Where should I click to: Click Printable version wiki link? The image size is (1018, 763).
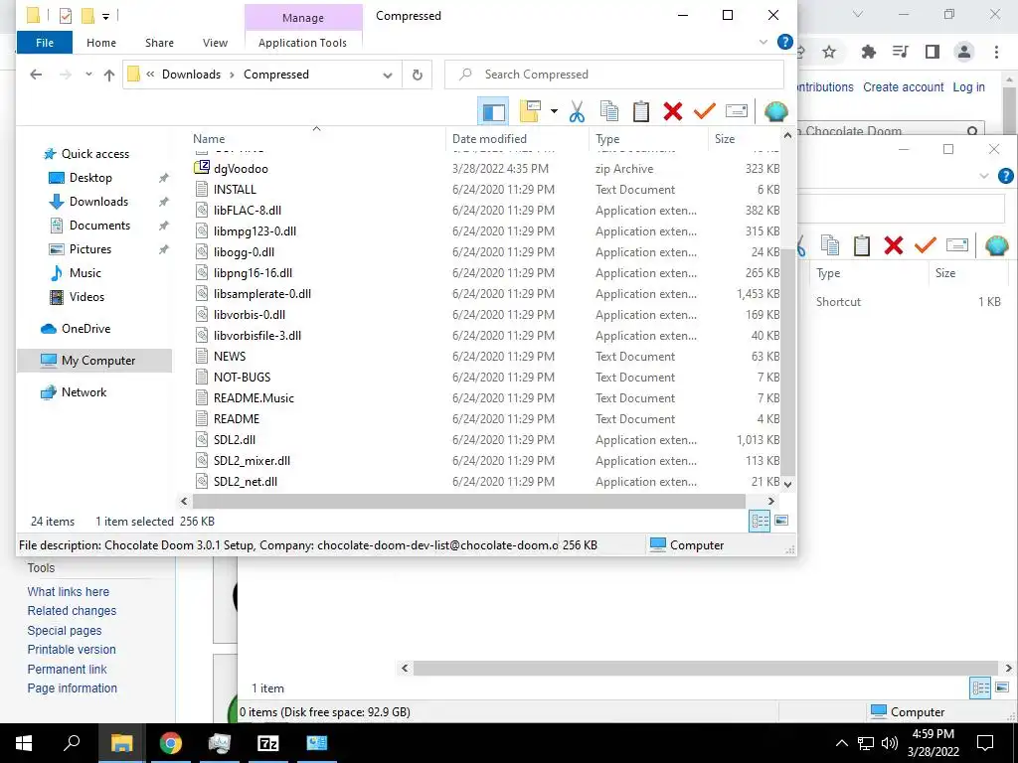point(72,650)
